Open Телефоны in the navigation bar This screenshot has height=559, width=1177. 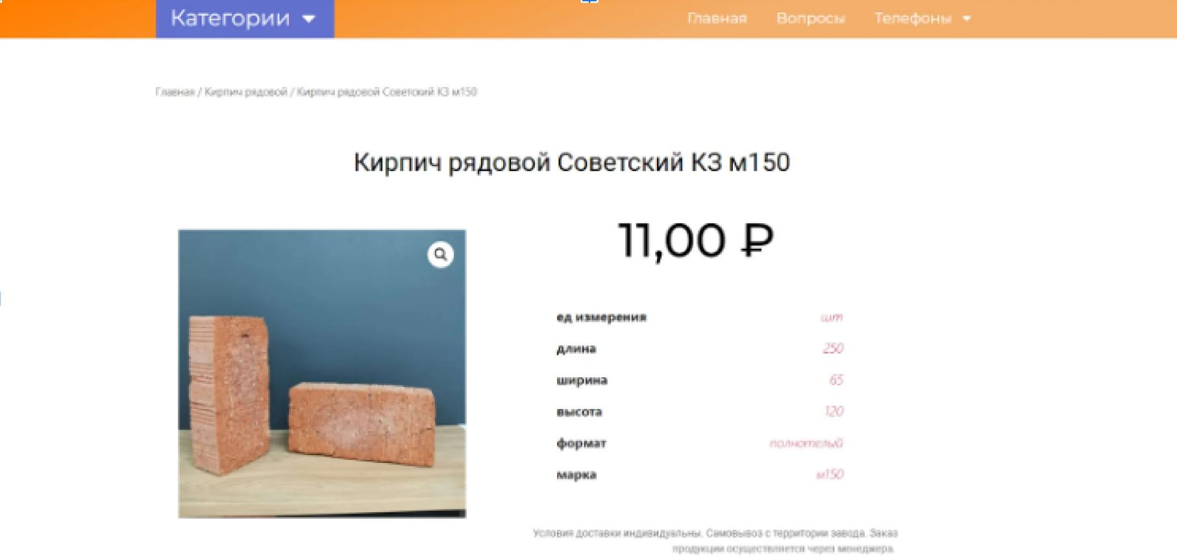[912, 19]
